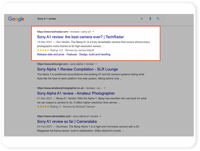
Task: Click the SLR Lounge snippet starting 'The Alpha 1 is positioned'
Action: pos(91,76)
